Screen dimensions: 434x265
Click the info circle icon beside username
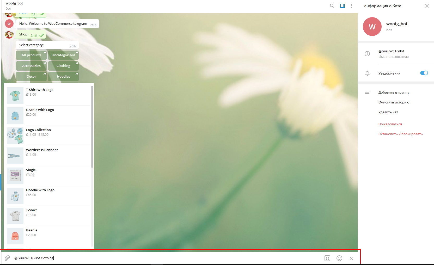[x=367, y=54]
